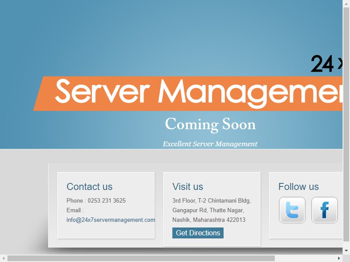Click the "Excellent Server Management" tagline

pos(210,144)
